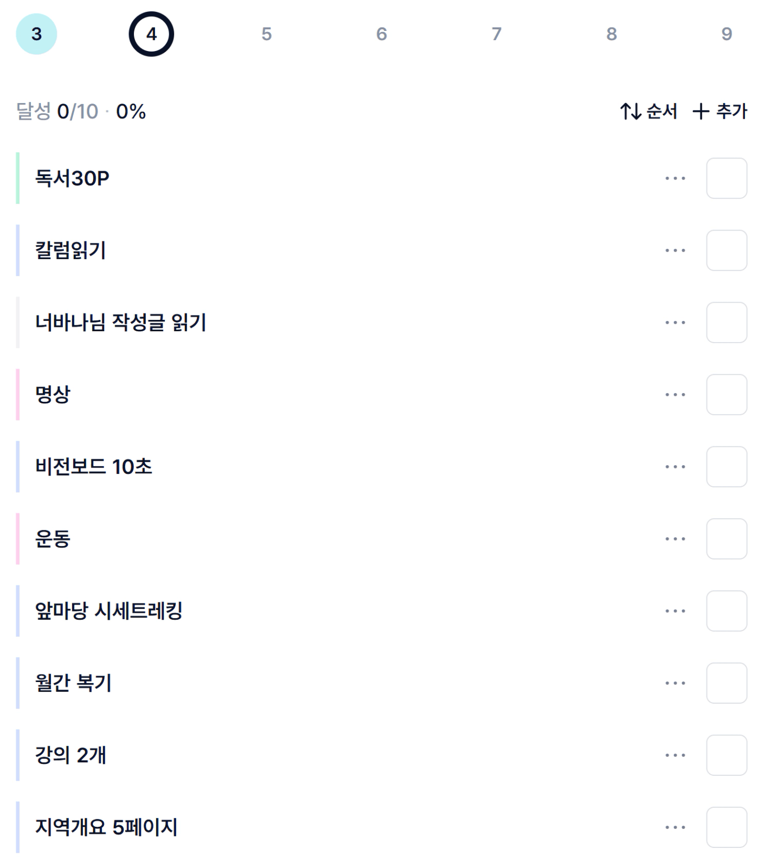Open more options for 강의 2개
Viewport: 765px width, 868px height.
point(675,755)
